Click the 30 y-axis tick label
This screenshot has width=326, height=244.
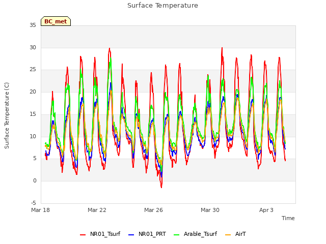click(x=33, y=47)
